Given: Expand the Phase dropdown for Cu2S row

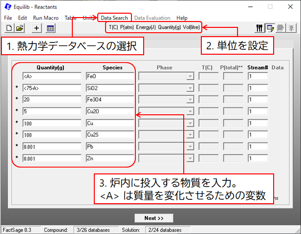Looking at the screenshot, I should point(190,135).
